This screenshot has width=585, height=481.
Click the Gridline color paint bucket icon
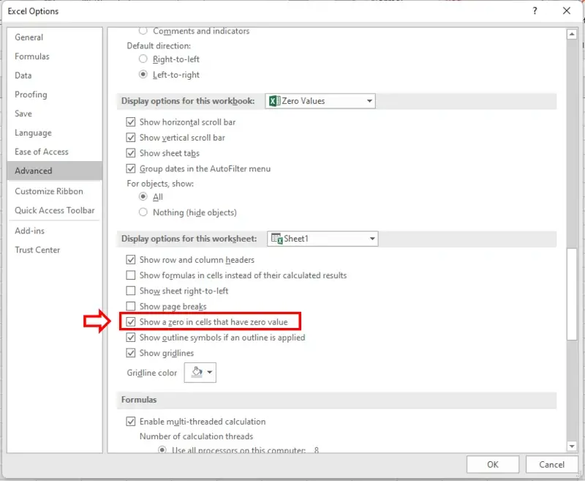(x=195, y=373)
